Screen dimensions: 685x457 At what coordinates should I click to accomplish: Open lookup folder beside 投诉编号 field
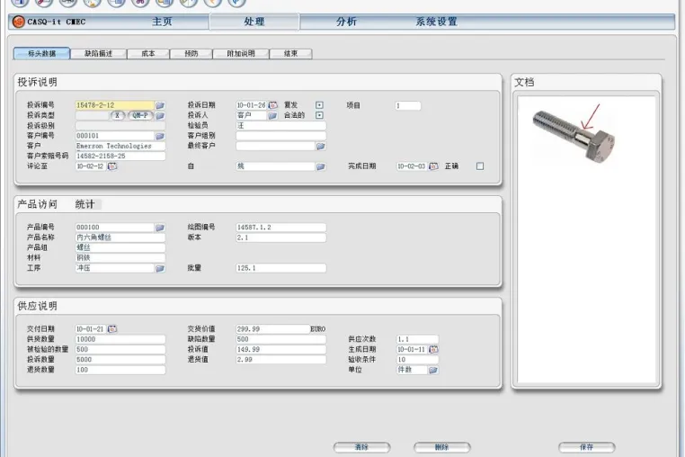pos(160,105)
